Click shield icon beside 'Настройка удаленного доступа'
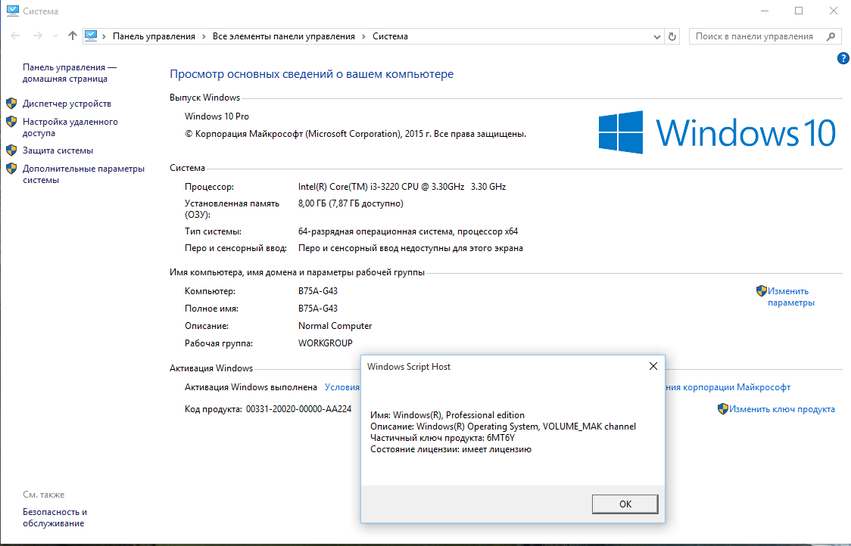The width and height of the screenshot is (851, 546). (x=11, y=122)
